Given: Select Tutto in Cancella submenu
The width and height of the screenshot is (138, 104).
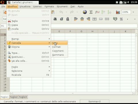Looking at the screenshot, I should pos(59,43).
